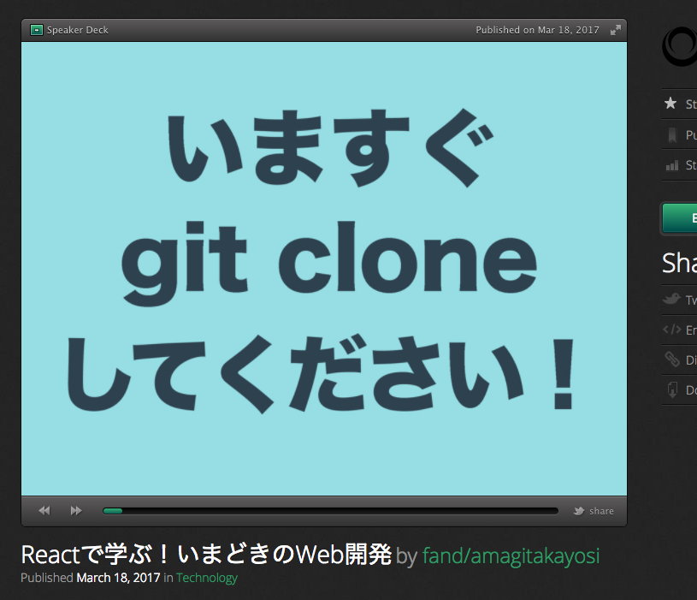Screen dimensions: 697x600
Task: Open the stats bar chart icon
Action: coord(672,165)
